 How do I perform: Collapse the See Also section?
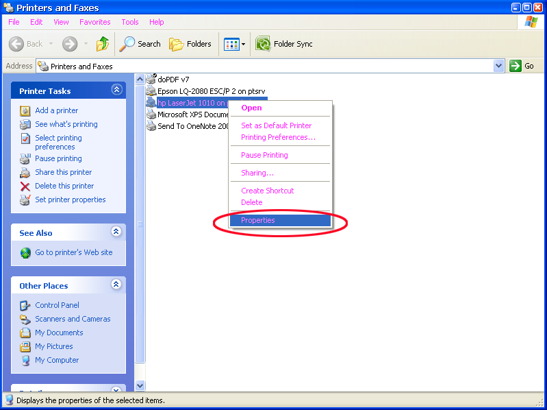[116, 232]
